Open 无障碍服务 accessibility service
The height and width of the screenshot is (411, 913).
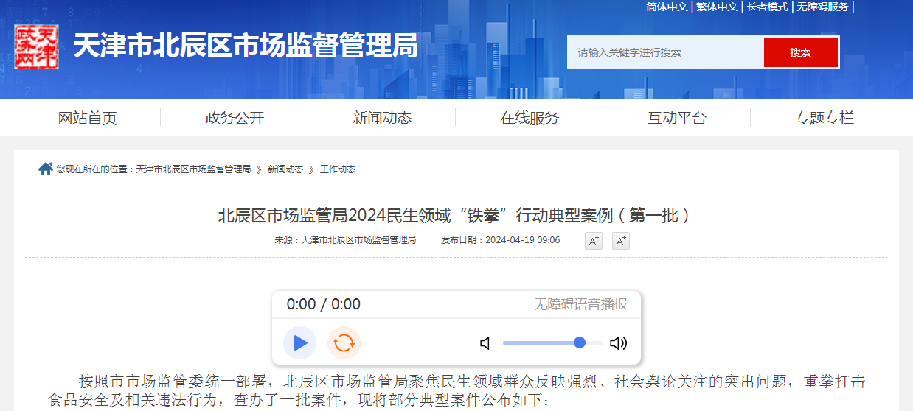(822, 7)
